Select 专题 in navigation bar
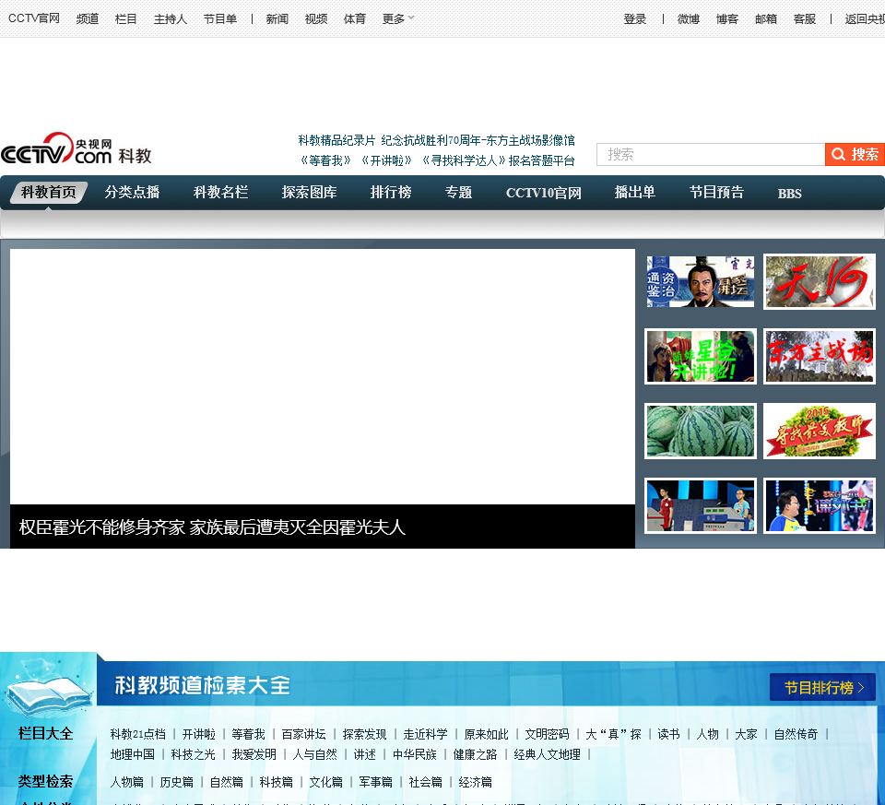This screenshot has height=805, width=885. point(458,193)
